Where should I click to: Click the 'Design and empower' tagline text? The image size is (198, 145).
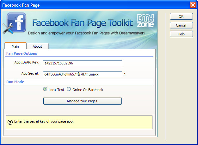(86, 33)
